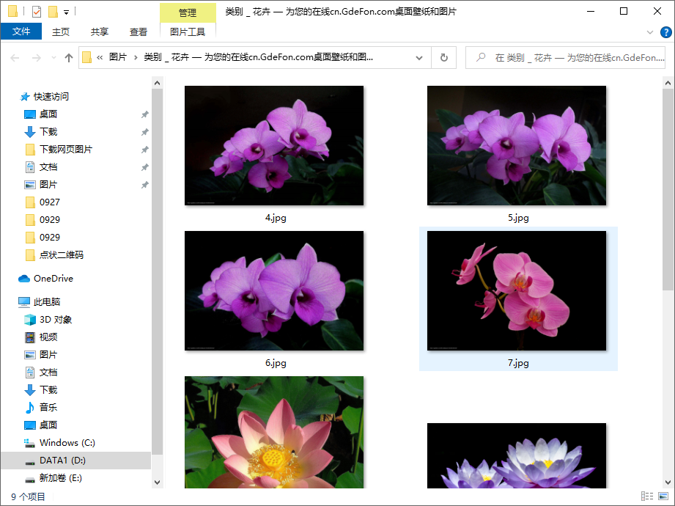The width and height of the screenshot is (675, 506).
Task: Select the pink lotus flower thumbnail
Action: point(274,433)
